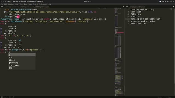Choose 'got' autocomplete suggestion

(22, 57)
